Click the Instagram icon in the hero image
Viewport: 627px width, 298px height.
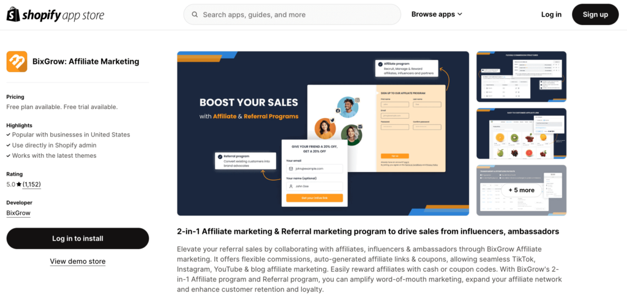point(358,100)
